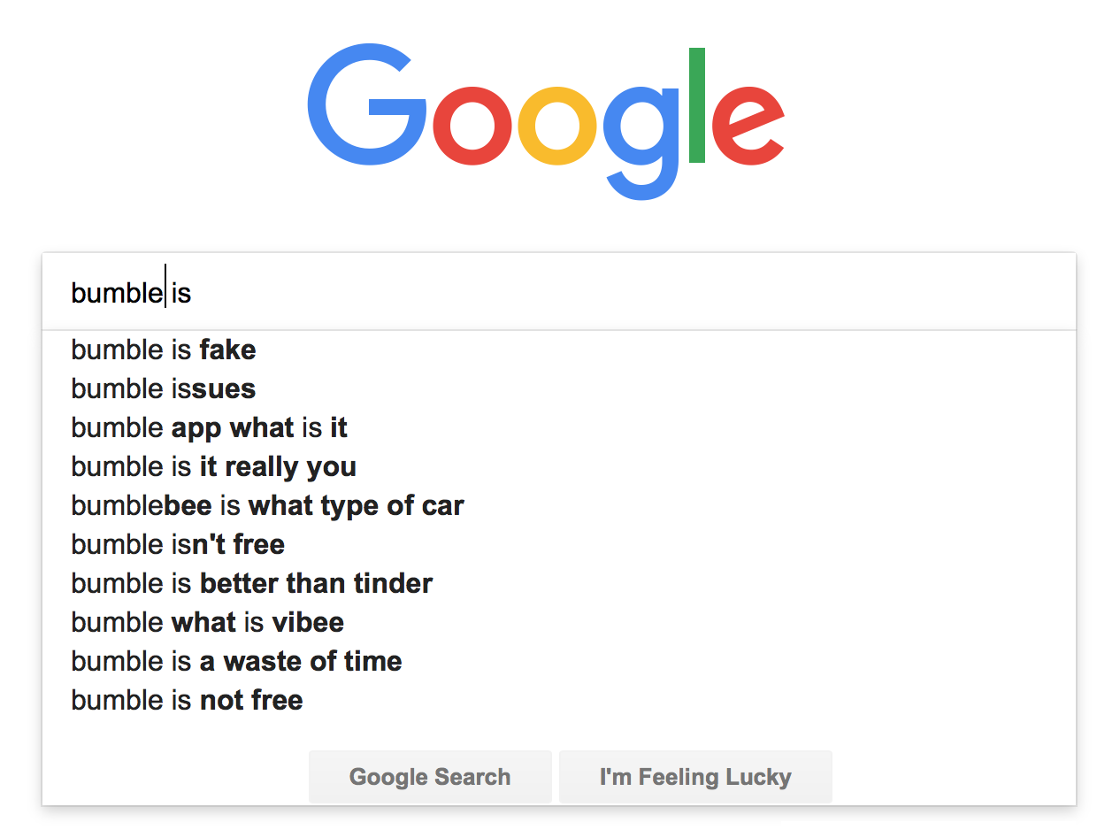The height and width of the screenshot is (830, 1120).
Task: Select the 'bumble is fake' suggestion
Action: (x=164, y=350)
